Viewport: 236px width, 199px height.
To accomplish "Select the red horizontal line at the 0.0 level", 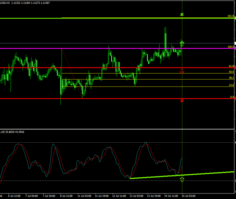I will 111,98.
